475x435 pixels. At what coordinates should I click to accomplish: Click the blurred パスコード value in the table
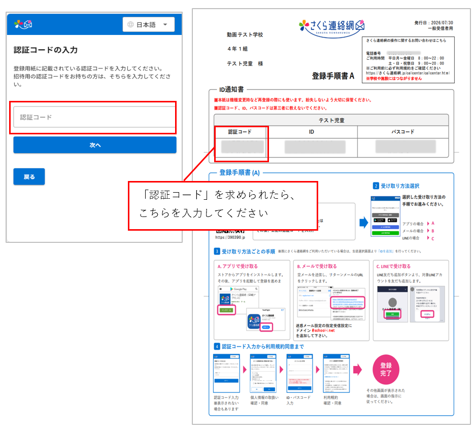405,147
